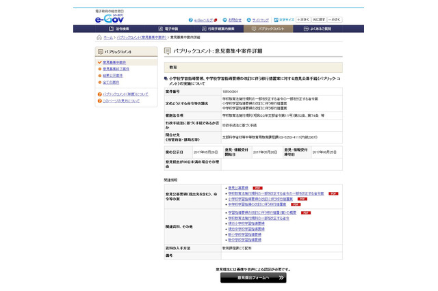The image size is (438, 291).
Task: Open breadcrumb パブリックコメント(意見募集中案件) link
Action: pyautogui.click(x=142, y=38)
